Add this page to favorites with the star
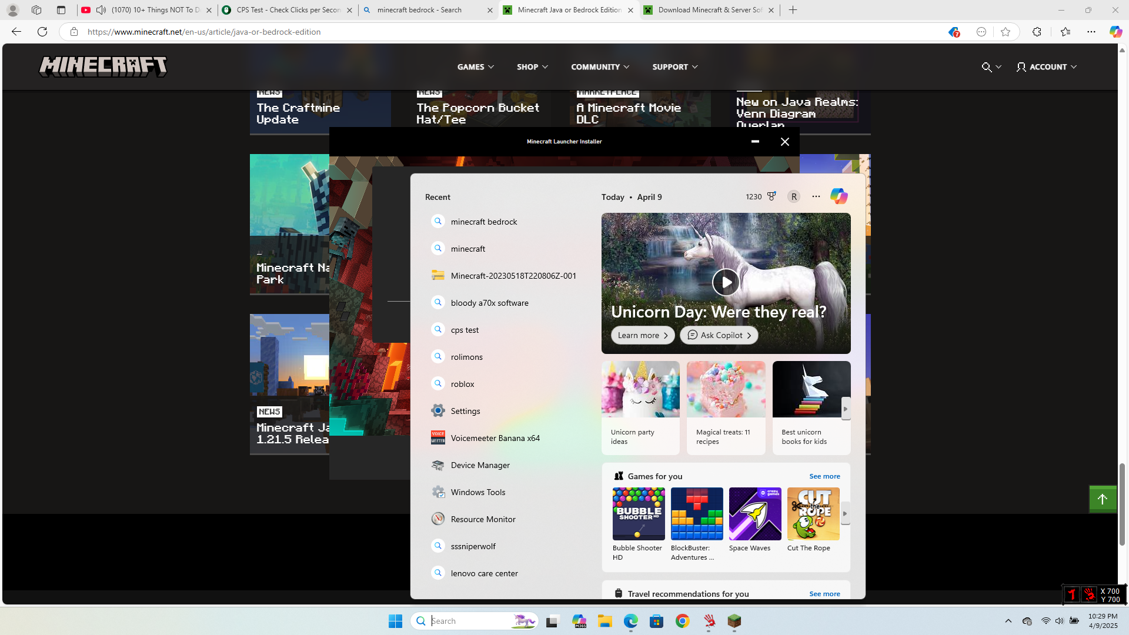 [1006, 32]
